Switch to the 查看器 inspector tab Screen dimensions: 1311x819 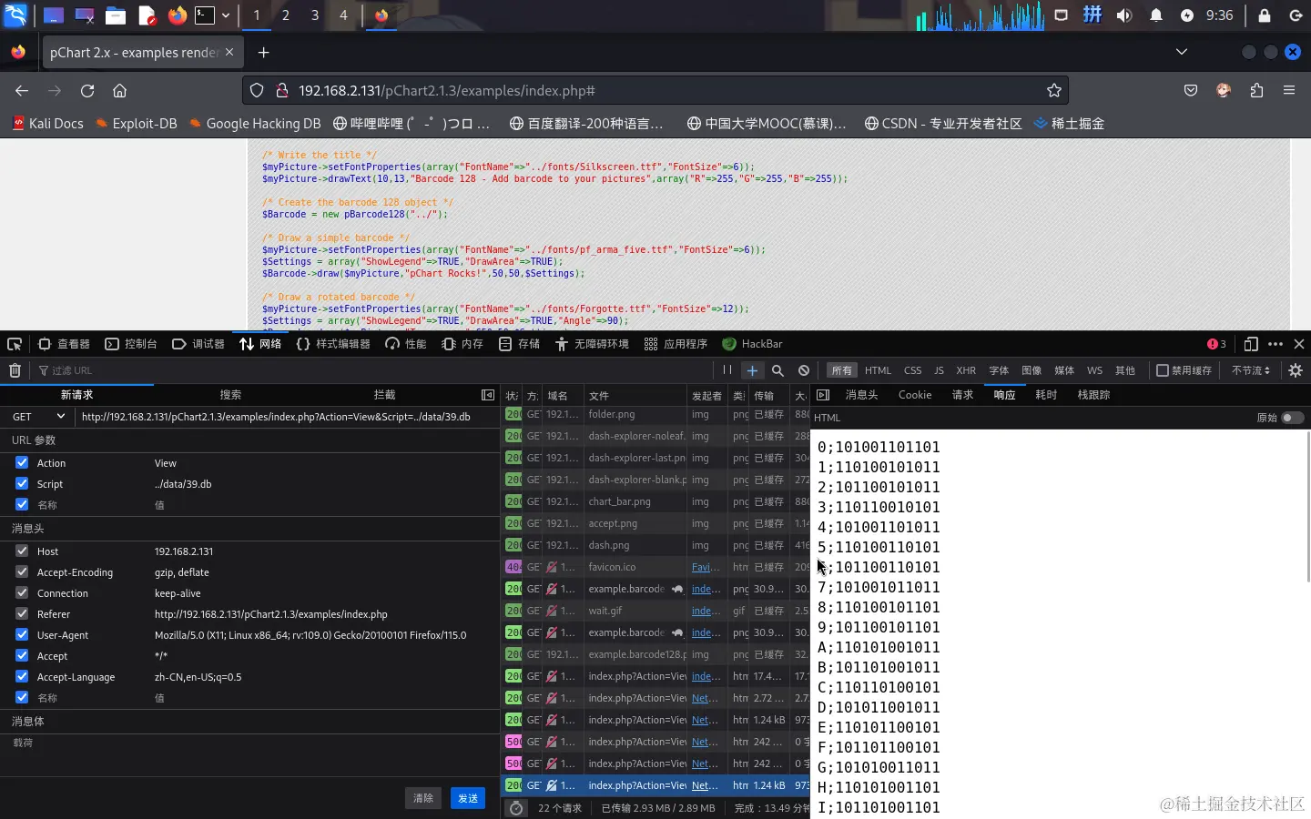[64, 344]
